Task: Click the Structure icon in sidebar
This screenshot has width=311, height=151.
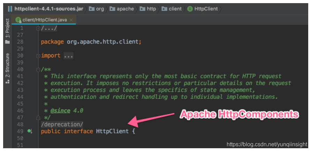Action: point(8,81)
